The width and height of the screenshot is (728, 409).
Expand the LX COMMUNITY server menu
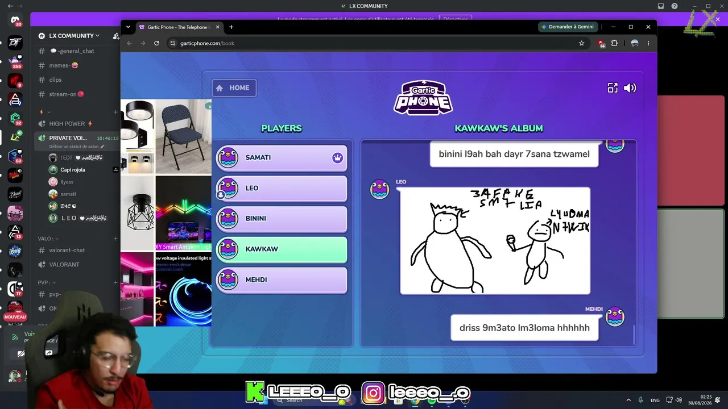(x=74, y=36)
